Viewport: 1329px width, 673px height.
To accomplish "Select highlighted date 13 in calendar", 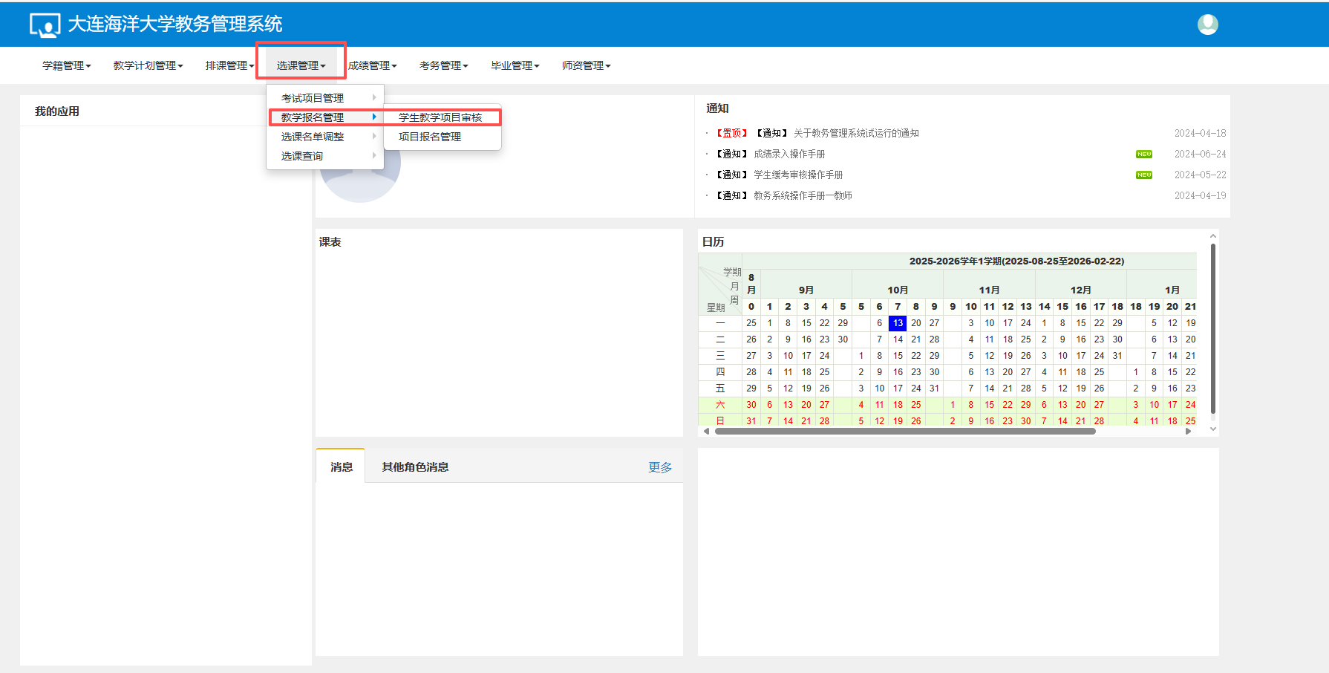I will 898,323.
